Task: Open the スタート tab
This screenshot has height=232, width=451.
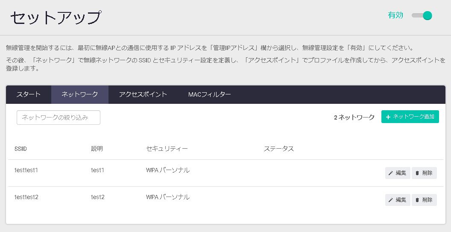Action: tap(29, 94)
